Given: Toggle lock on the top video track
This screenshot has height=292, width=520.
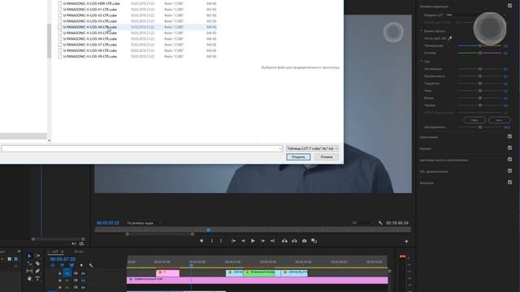Looking at the screenshot, I should (60, 273).
